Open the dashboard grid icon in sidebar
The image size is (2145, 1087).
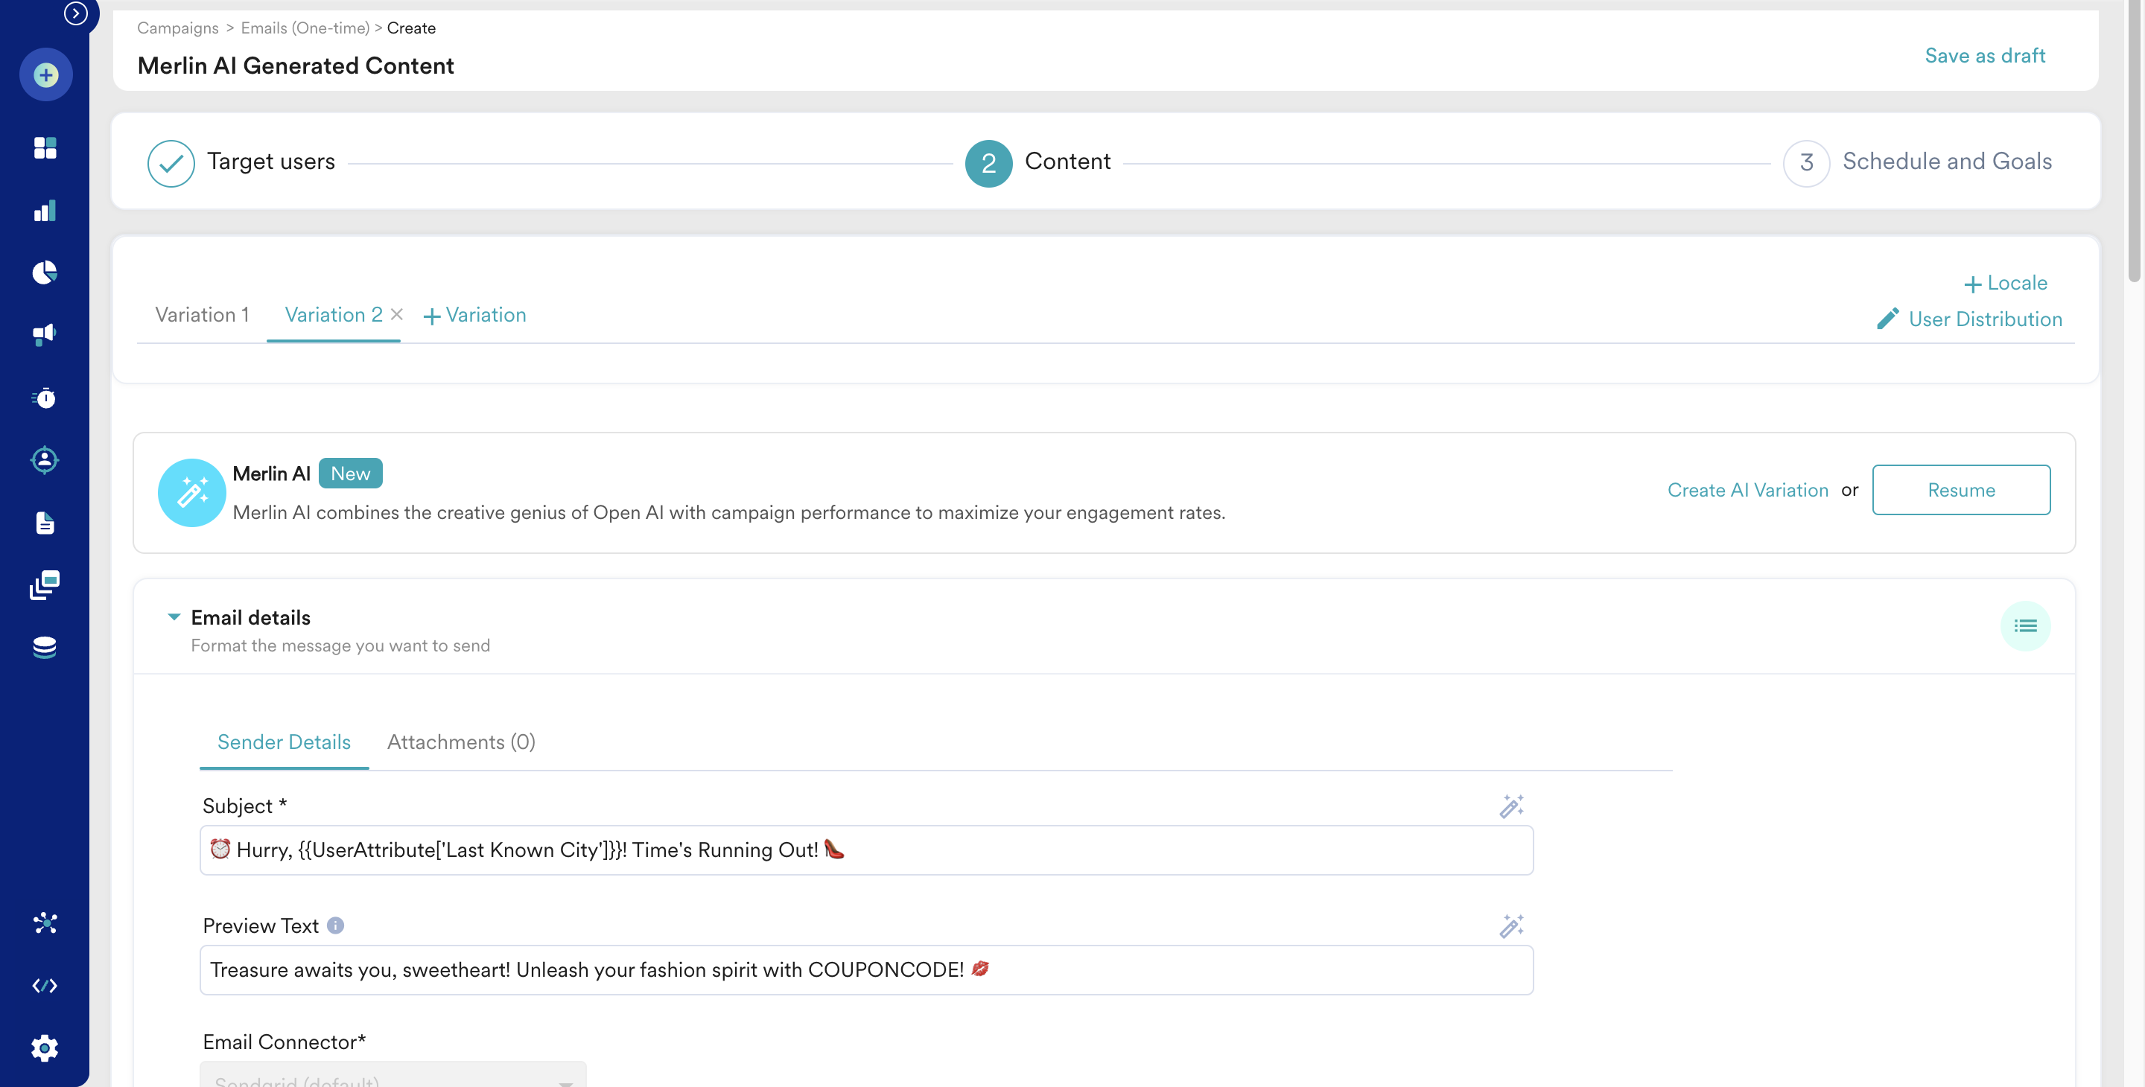[45, 148]
